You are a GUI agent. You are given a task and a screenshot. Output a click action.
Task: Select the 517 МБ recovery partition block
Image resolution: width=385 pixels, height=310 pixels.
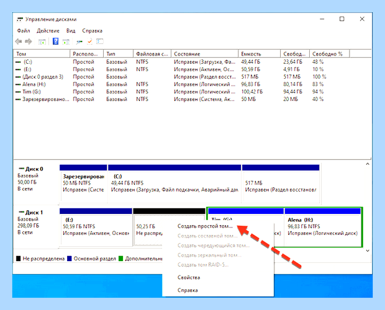(x=281, y=184)
